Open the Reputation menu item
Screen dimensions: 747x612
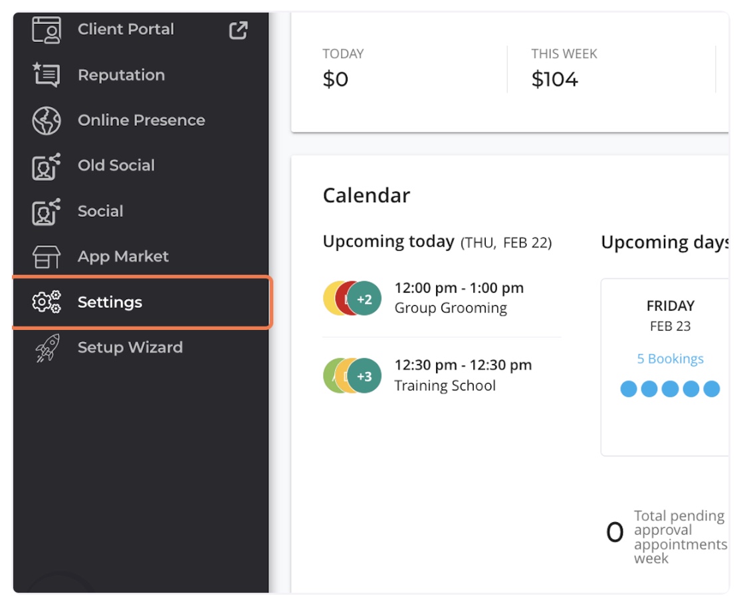(121, 75)
